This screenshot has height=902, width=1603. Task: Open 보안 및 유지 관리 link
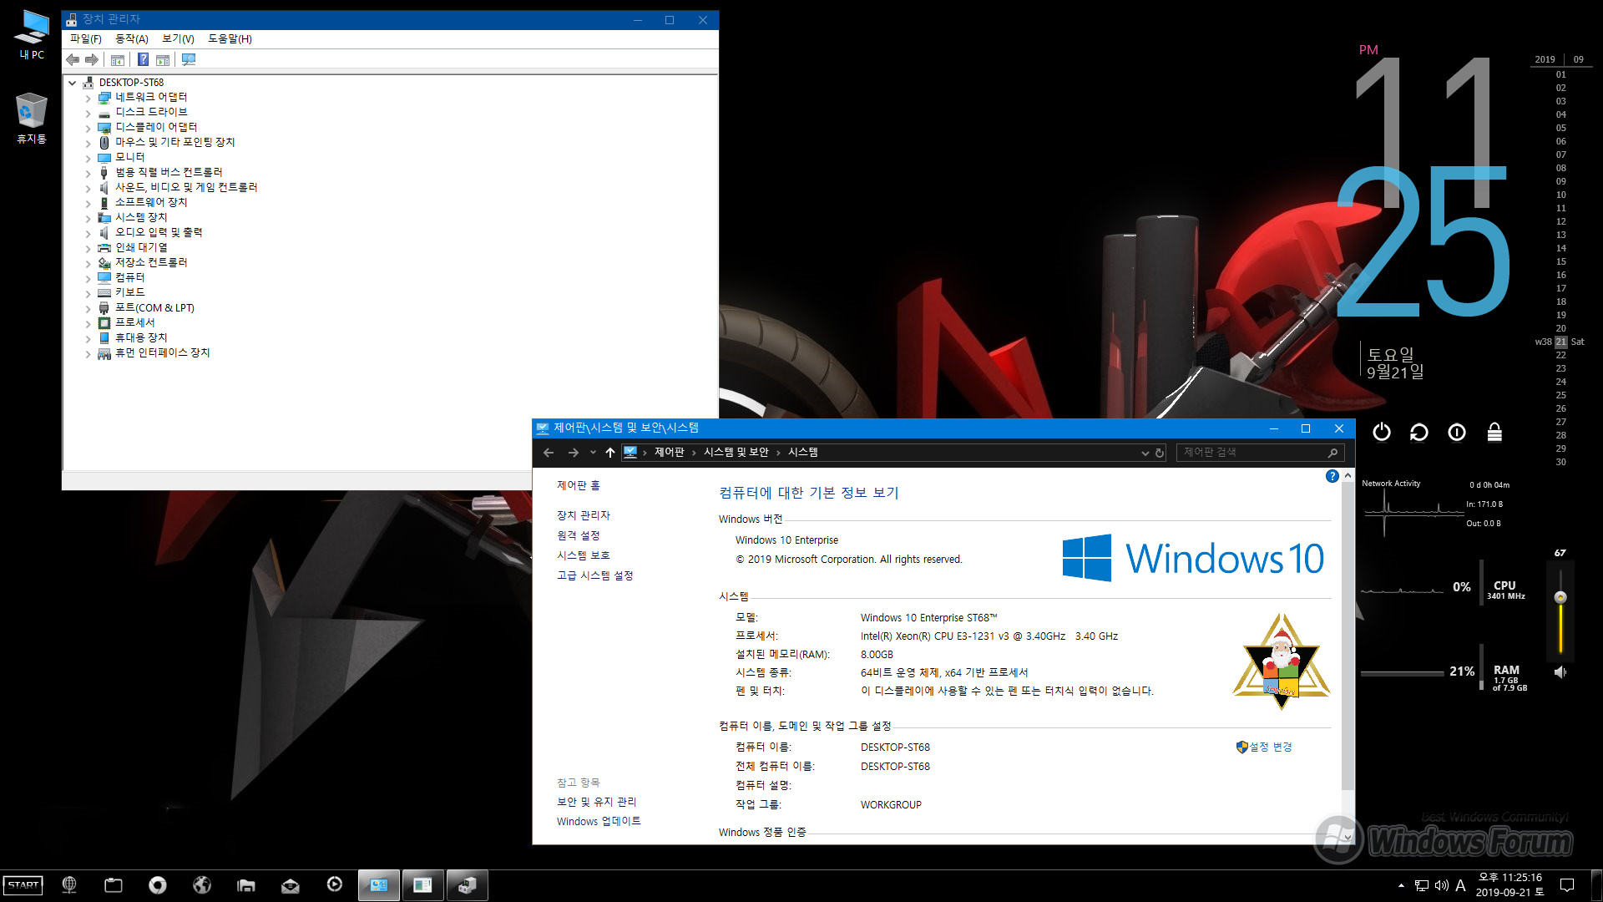tap(597, 802)
